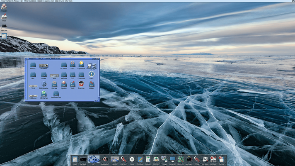This screenshot has width=295, height=166.
Task: Launch Shell from the dock
Action: [75, 159]
